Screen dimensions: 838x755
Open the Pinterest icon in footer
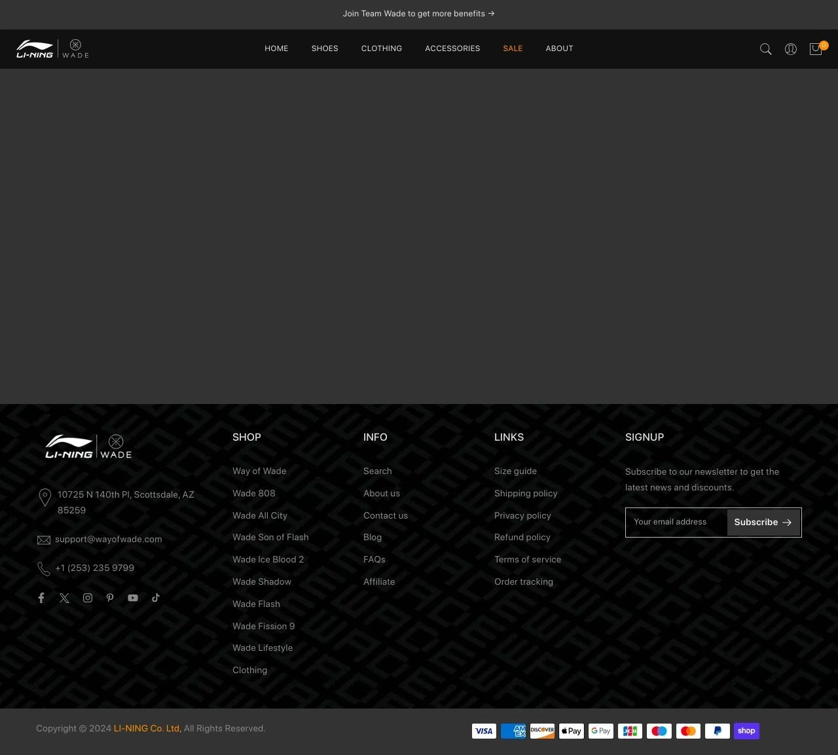pos(110,598)
